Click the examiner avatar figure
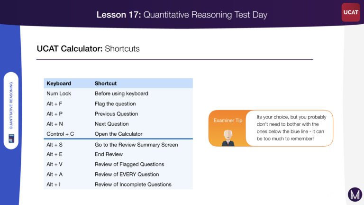 click(x=228, y=138)
